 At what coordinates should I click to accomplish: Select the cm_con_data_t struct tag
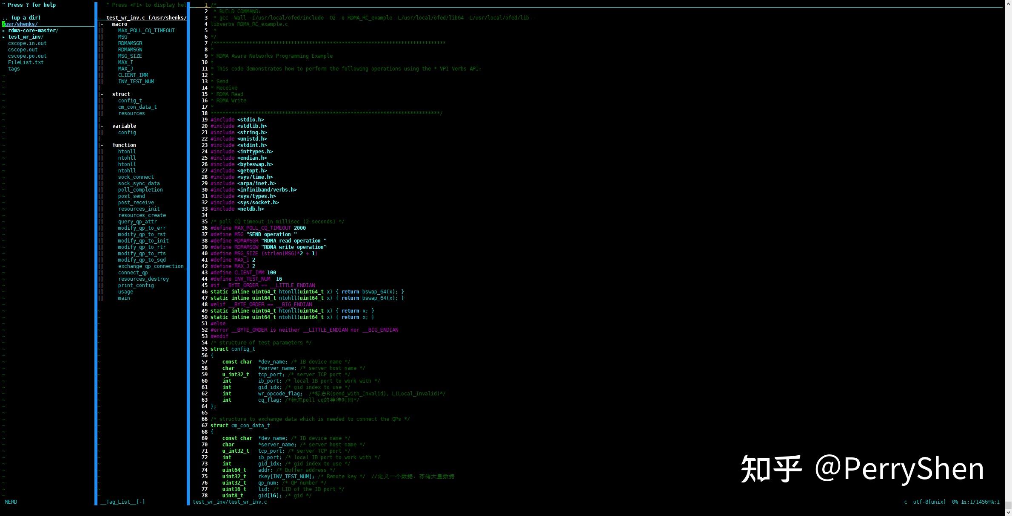(137, 107)
